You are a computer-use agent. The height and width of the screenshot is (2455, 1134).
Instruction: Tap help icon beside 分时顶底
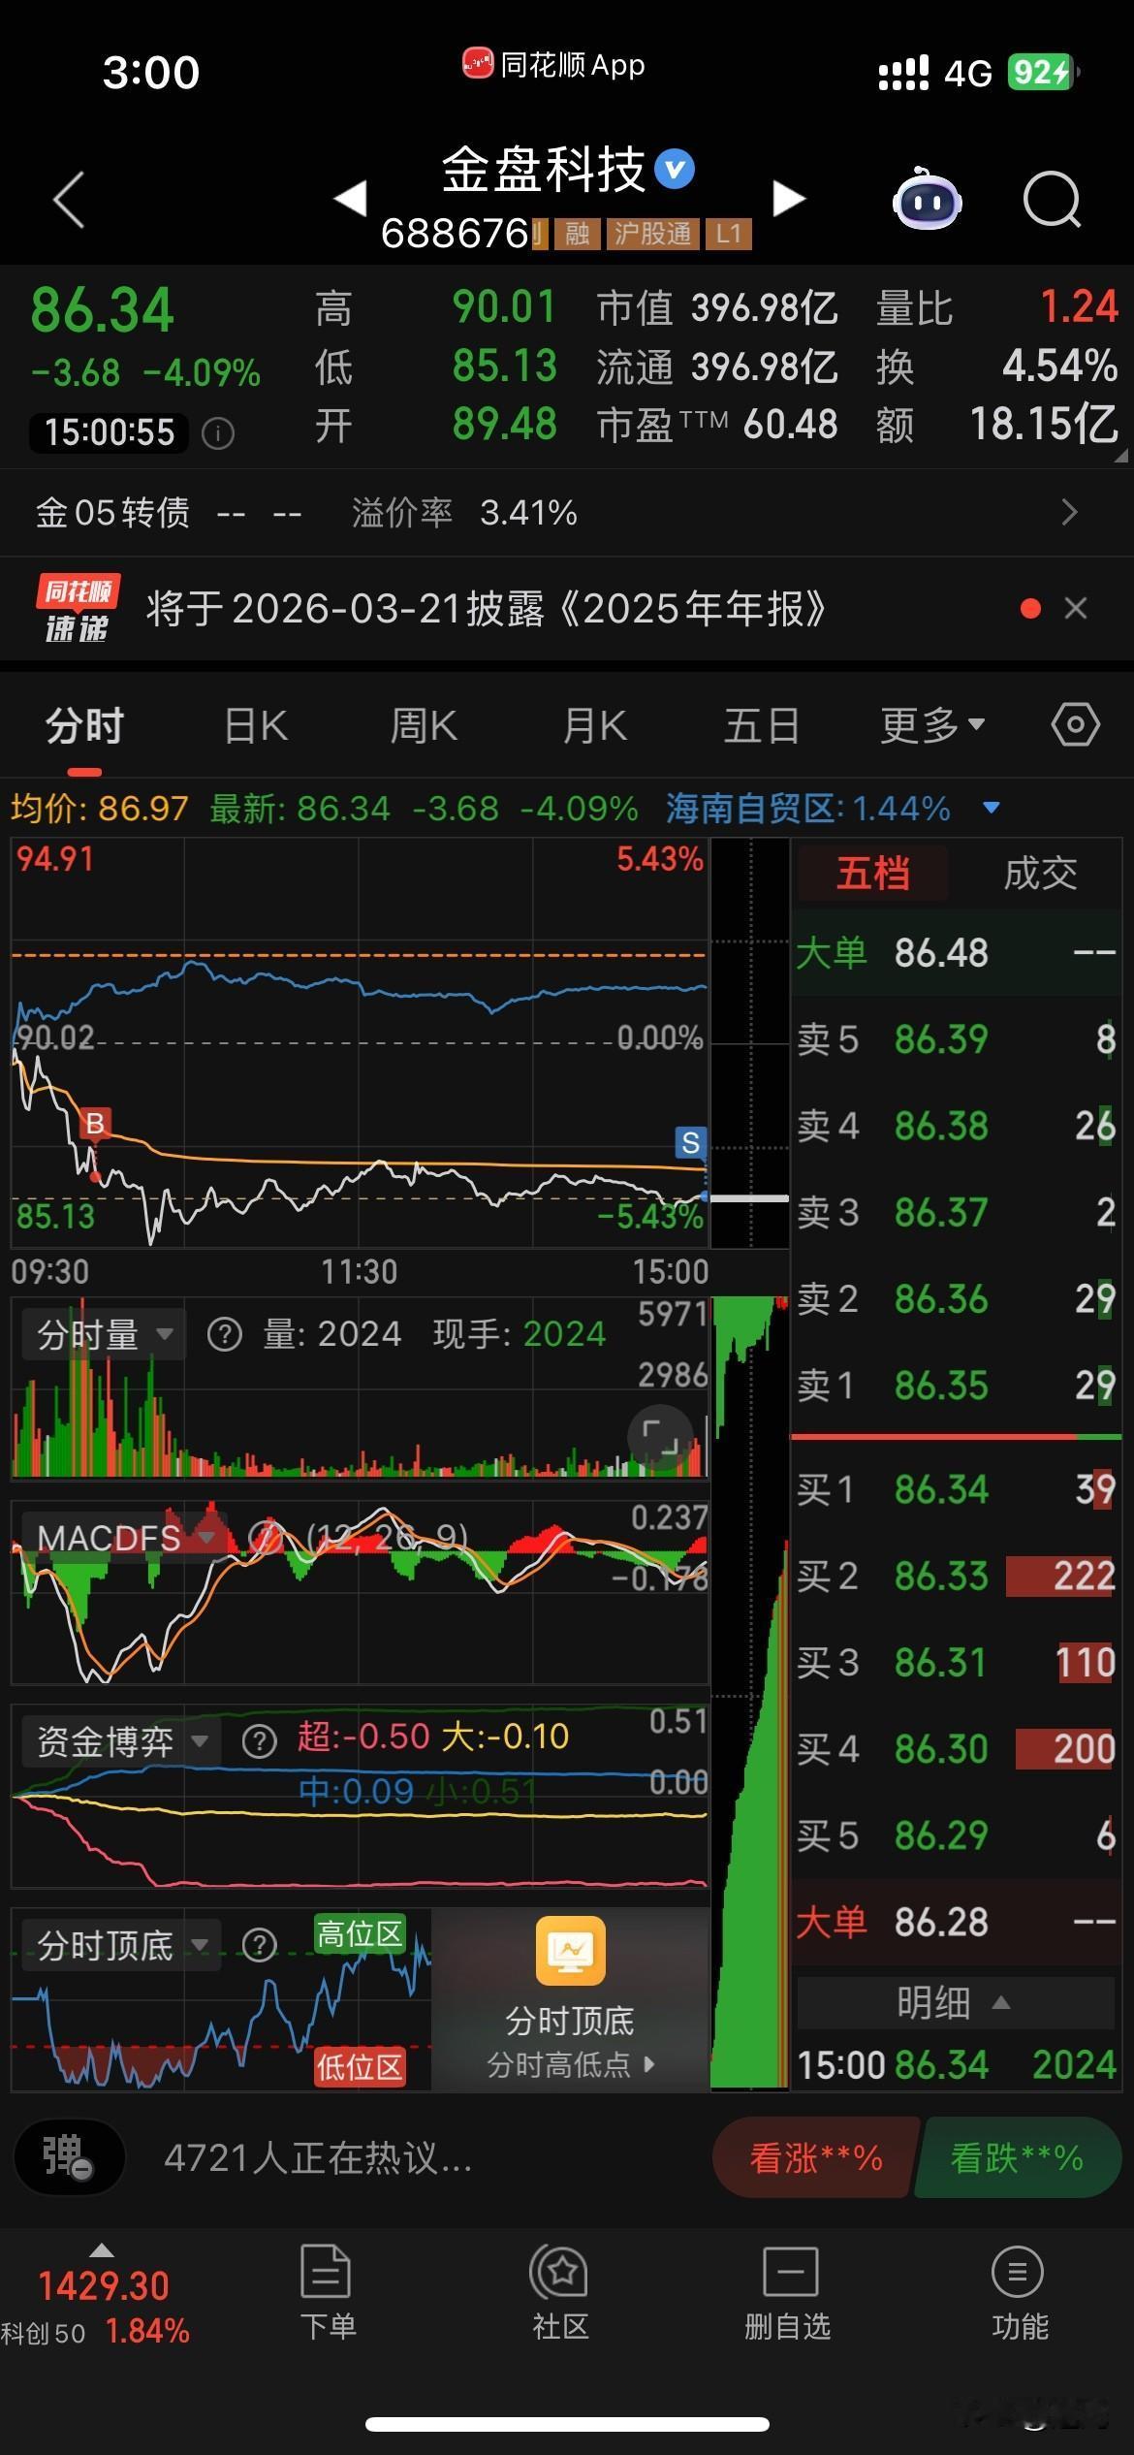point(259,1945)
